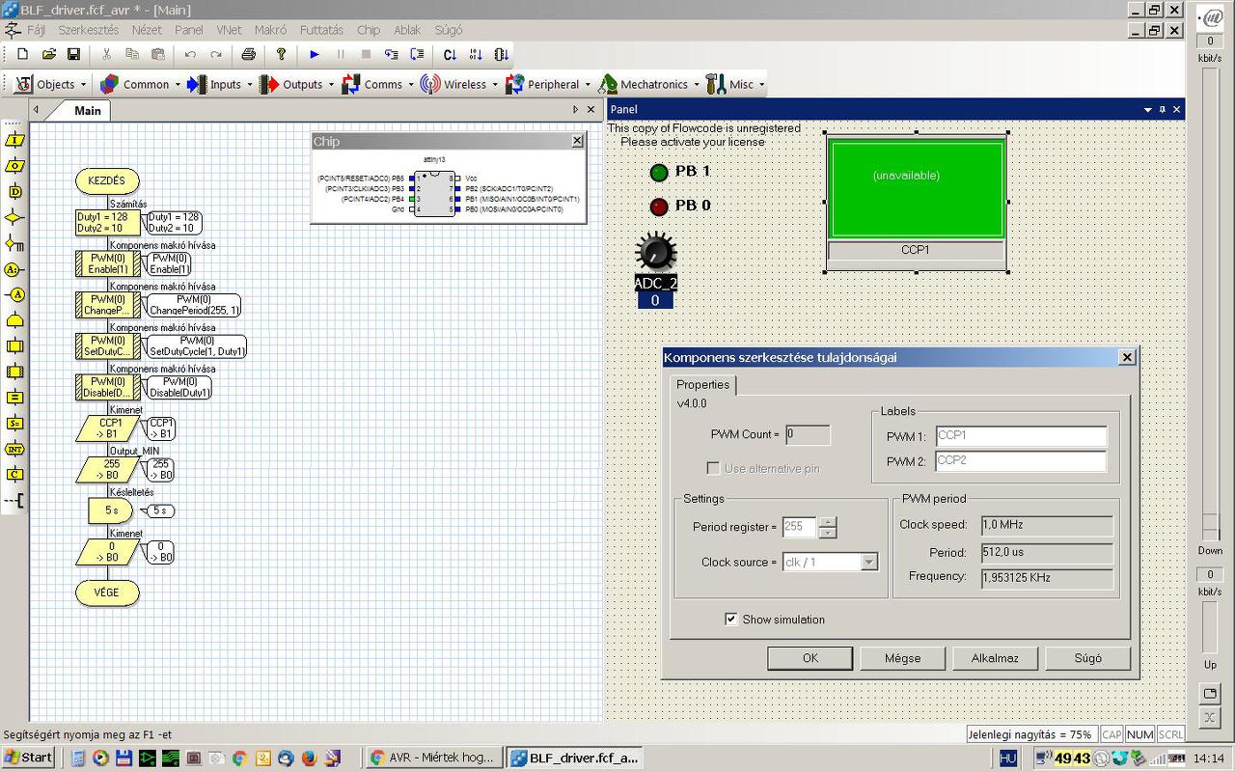The height and width of the screenshot is (772, 1235).
Task: Open dialog help with Súgó button
Action: click(x=1087, y=658)
